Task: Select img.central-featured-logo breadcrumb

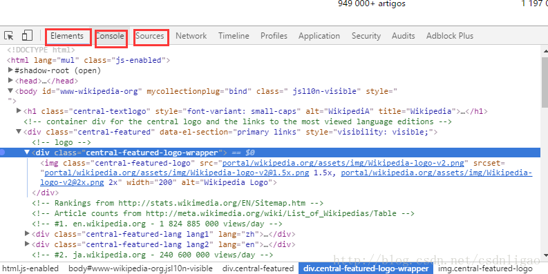Action: click(x=485, y=268)
